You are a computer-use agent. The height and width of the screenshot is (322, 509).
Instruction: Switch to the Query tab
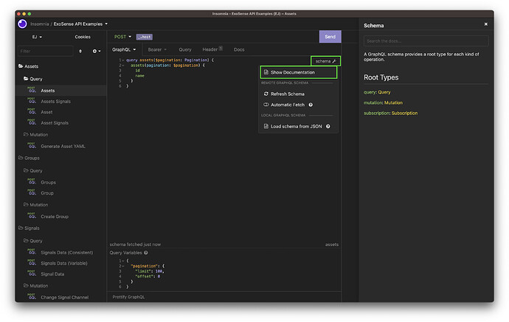click(x=185, y=49)
